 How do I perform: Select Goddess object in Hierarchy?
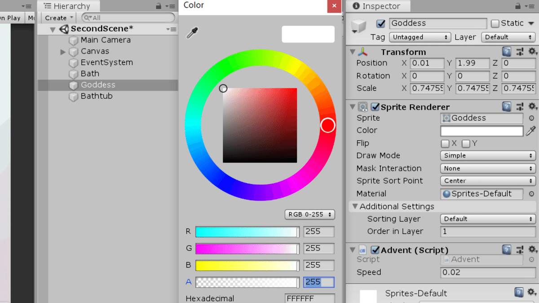[x=98, y=85]
